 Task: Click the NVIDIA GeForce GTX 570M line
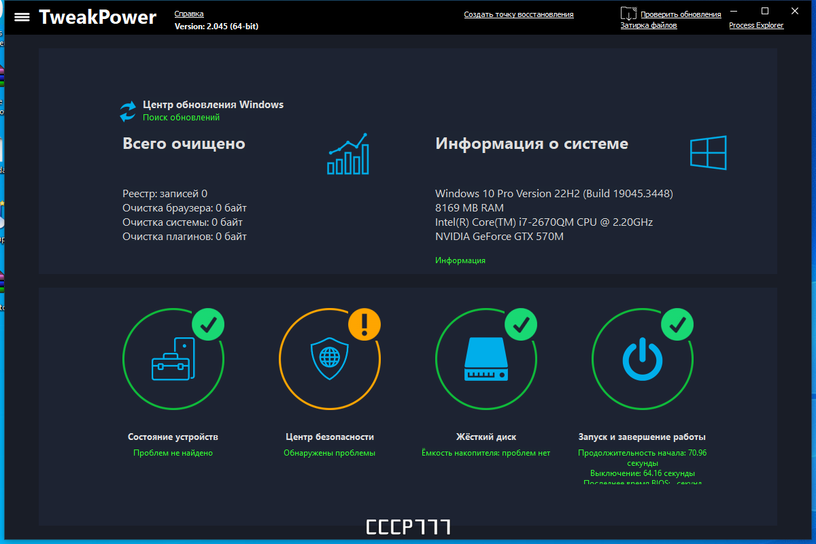click(x=499, y=237)
